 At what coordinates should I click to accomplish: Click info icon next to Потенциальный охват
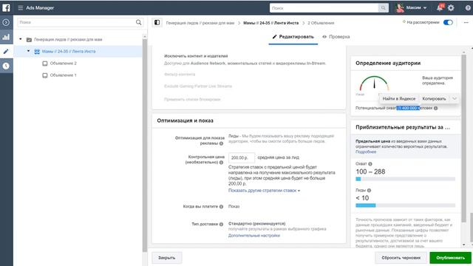pyautogui.click(x=435, y=109)
